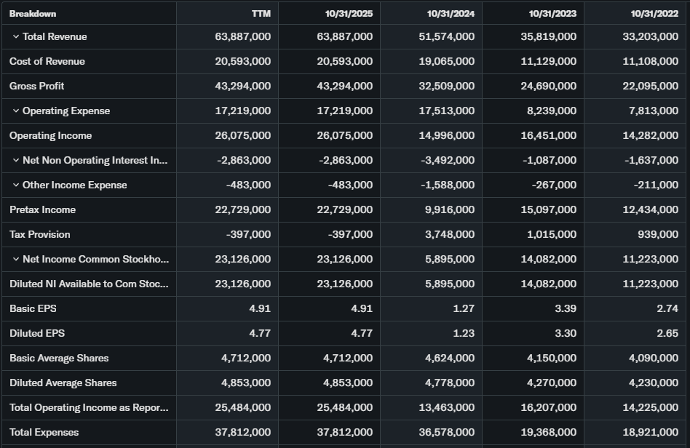Screen dimensions: 690x448
Task: Click the Breakdown column header
Action: pos(33,13)
